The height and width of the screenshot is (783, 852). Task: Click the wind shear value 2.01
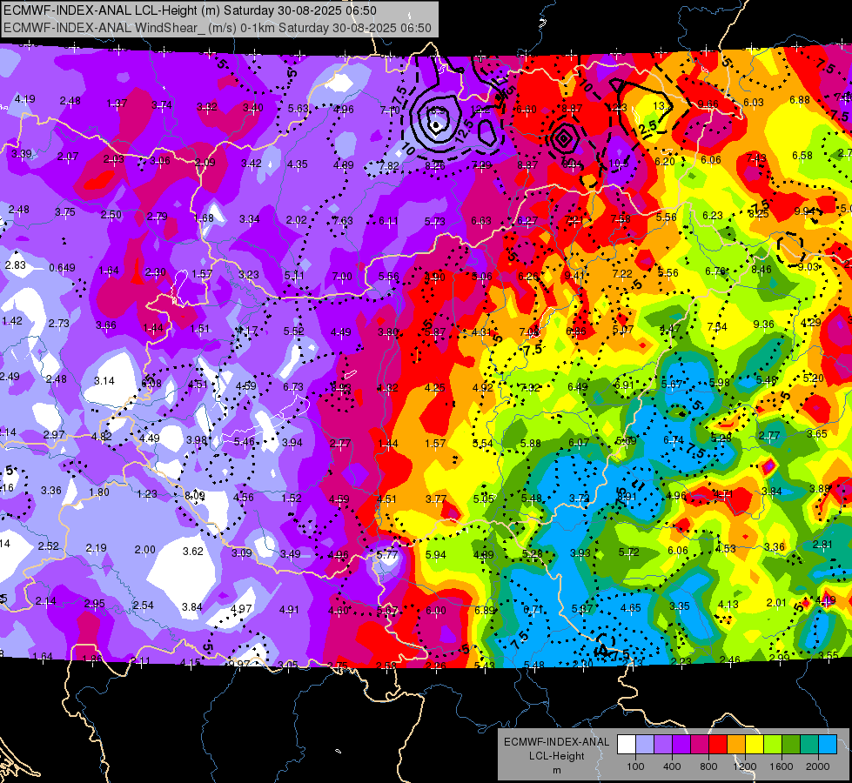tap(776, 602)
